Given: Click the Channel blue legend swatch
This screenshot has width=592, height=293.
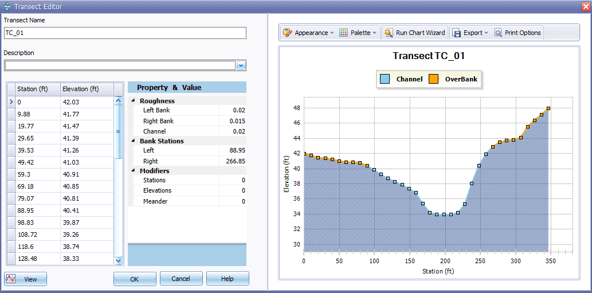Looking at the screenshot, I should click(386, 79).
